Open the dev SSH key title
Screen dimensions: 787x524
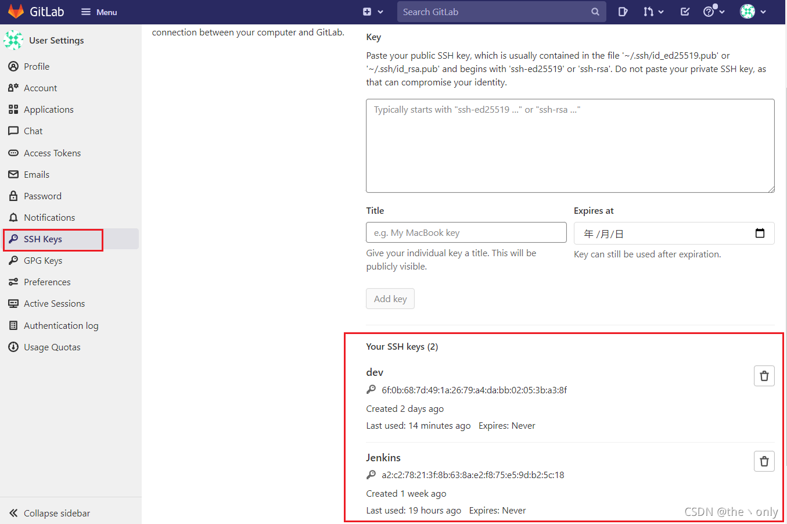tap(375, 372)
